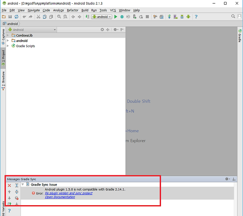Open the Navigate menu
This screenshot has width=243, height=216.
[34, 10]
